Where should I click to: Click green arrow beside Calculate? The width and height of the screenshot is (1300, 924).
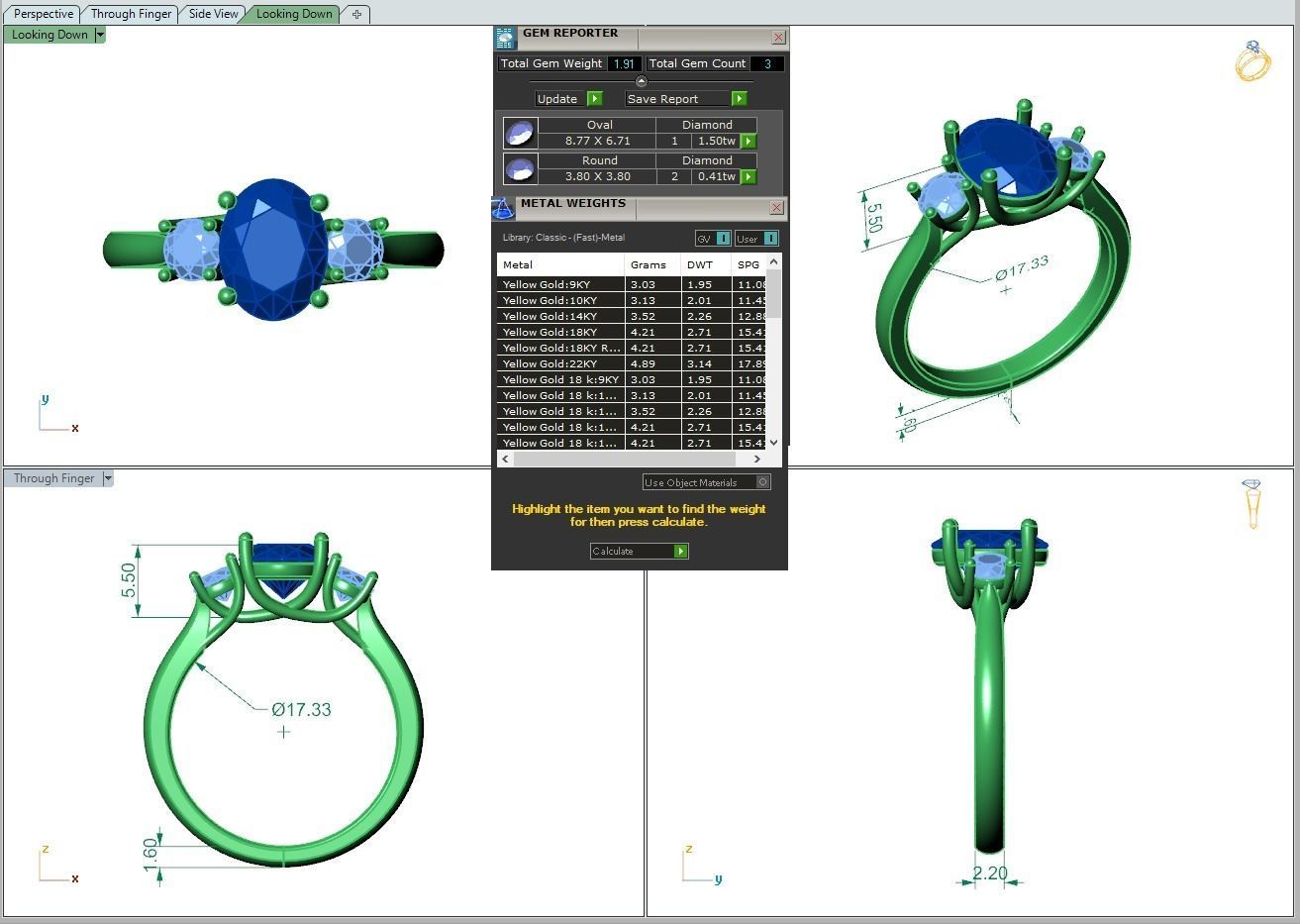[680, 552]
